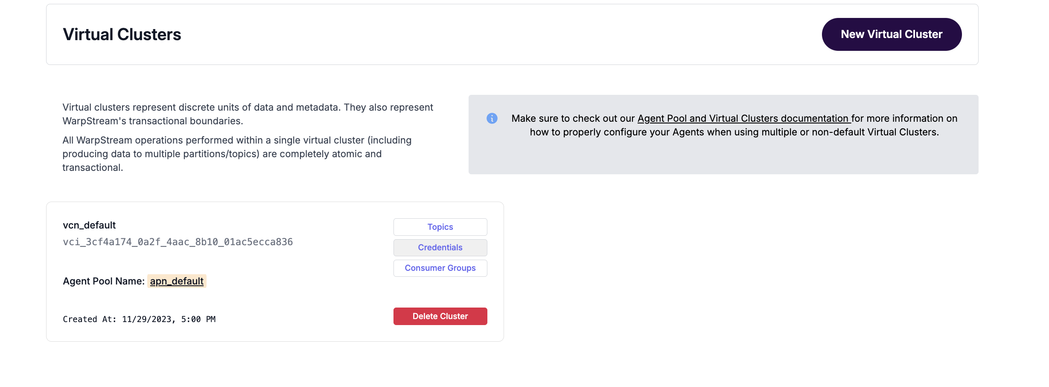This screenshot has width=1049, height=387.
Task: Click the 'Created At:' label
Action: click(90, 319)
